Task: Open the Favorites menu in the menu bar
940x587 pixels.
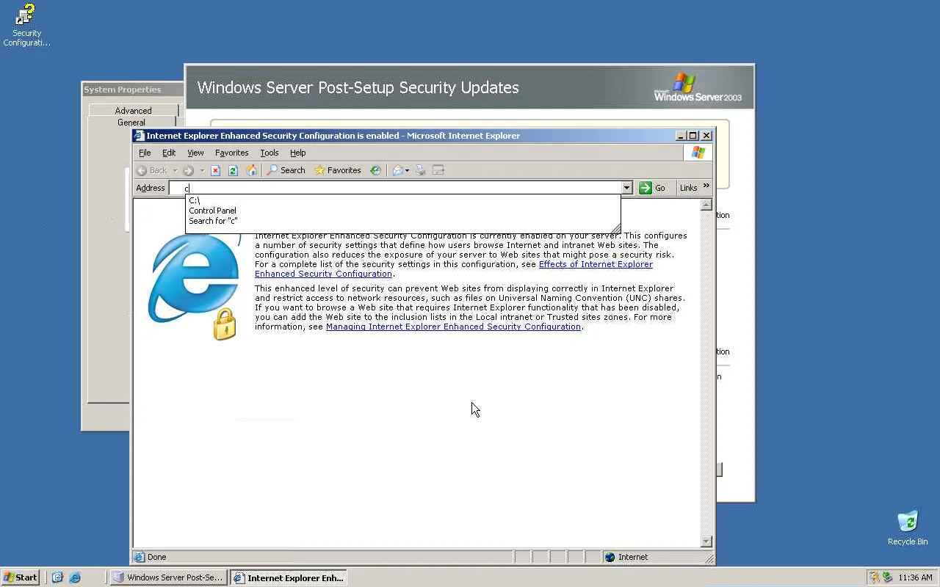Action: 231,153
